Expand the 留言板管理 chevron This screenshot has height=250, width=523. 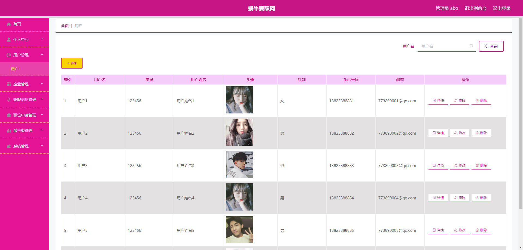click(x=42, y=130)
